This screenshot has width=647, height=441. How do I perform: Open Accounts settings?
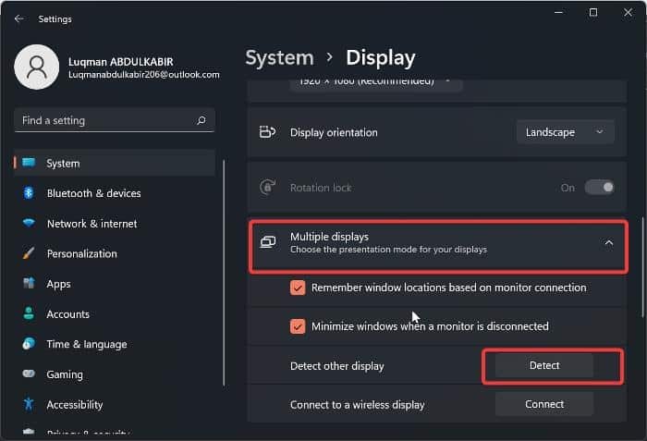(x=115, y=313)
